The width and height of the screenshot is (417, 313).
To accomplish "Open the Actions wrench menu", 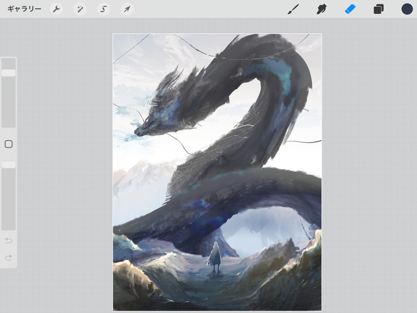I will [56, 9].
